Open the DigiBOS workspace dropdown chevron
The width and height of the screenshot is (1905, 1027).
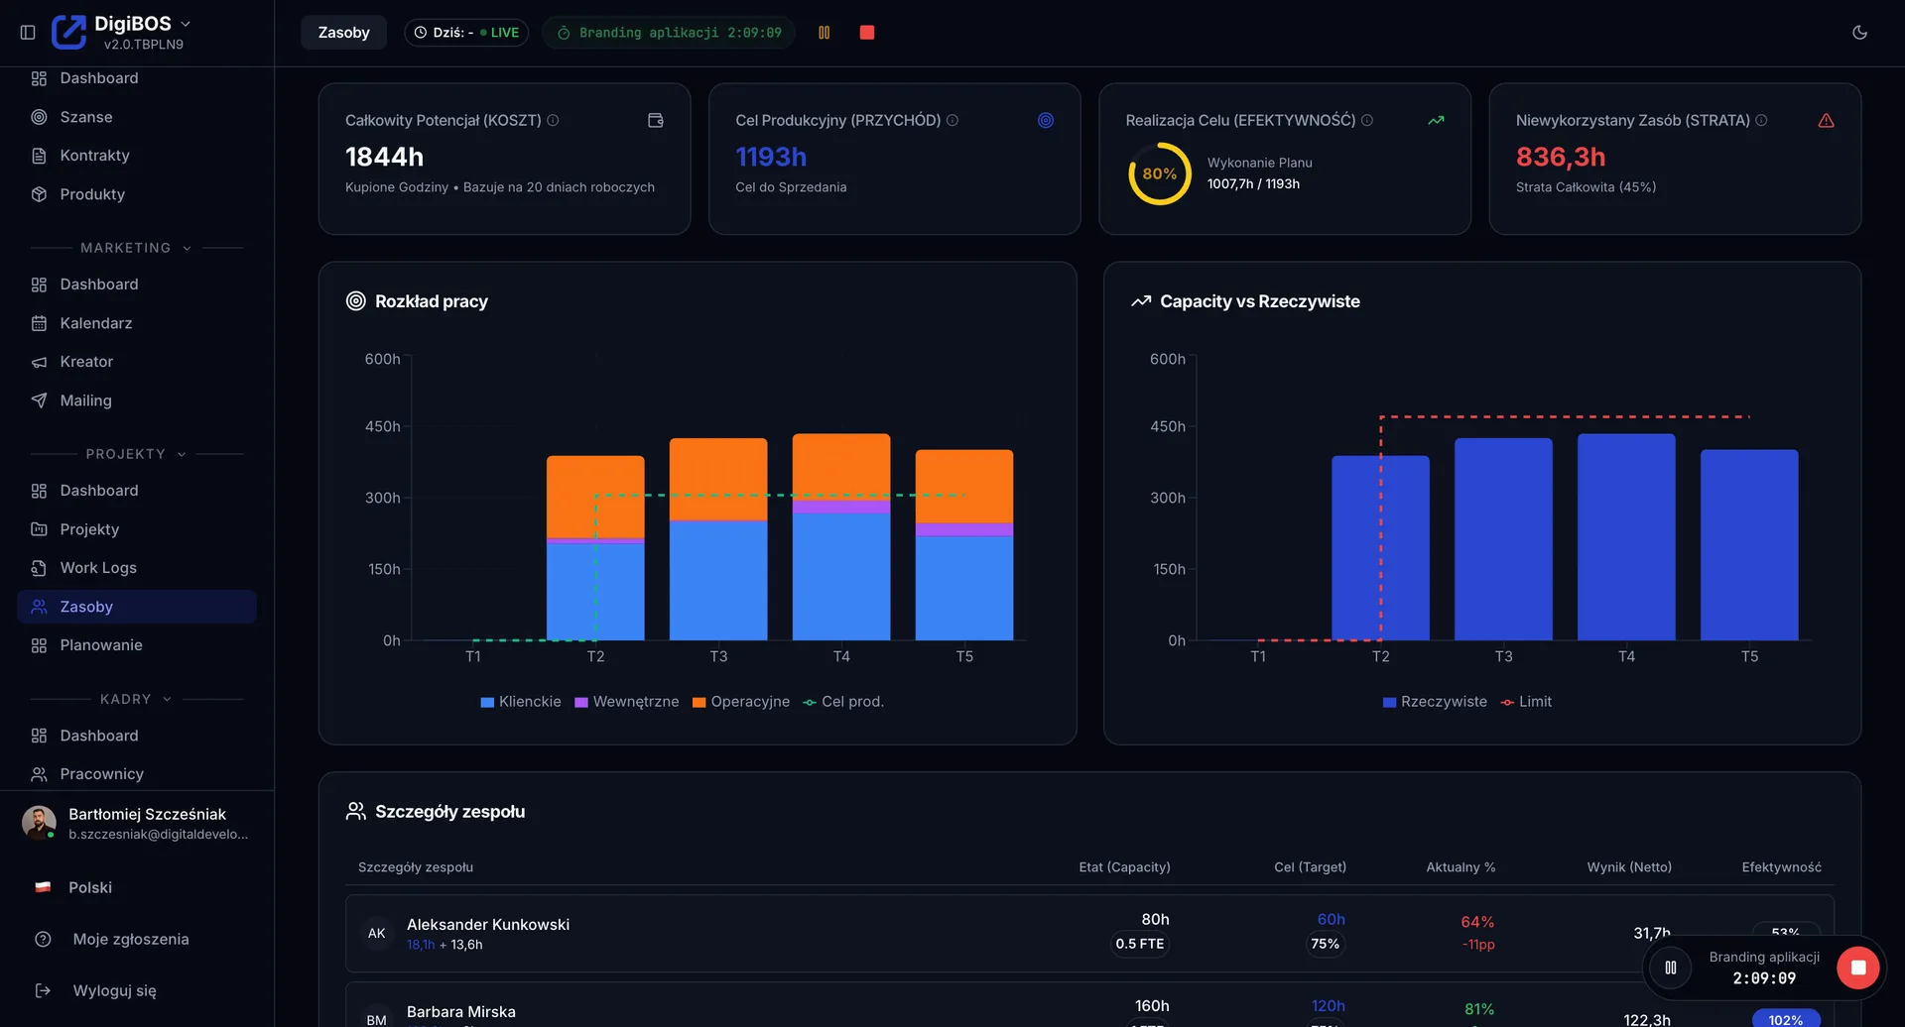186,24
